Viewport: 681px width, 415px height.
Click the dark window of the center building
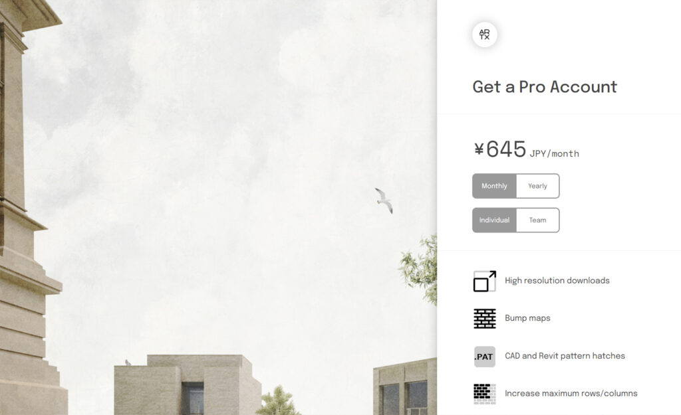click(193, 398)
